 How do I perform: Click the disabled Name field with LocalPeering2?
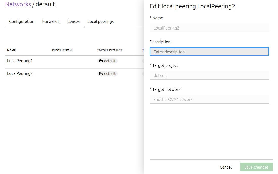click(x=209, y=28)
